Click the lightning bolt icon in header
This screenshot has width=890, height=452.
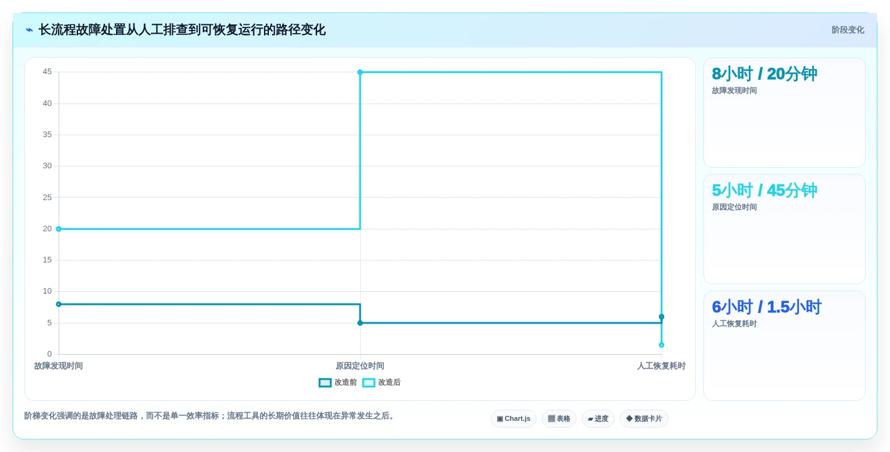point(29,30)
